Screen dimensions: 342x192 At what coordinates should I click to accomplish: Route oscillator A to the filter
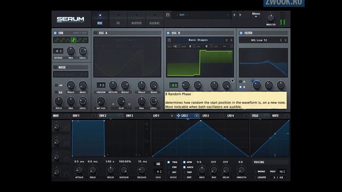pyautogui.click(x=240, y=82)
